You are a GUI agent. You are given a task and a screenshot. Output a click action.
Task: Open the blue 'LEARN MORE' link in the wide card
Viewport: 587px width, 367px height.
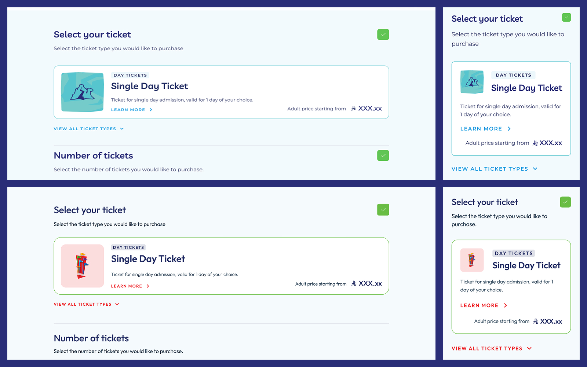tap(128, 110)
